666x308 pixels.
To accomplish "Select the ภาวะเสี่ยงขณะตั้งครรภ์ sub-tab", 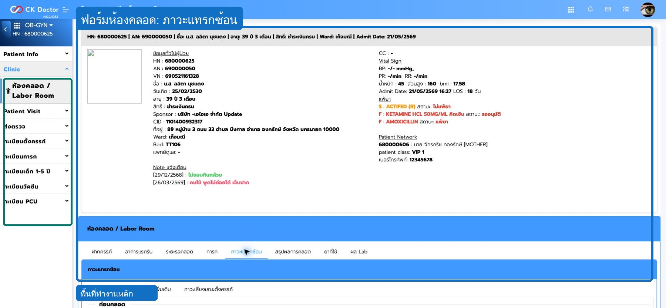I will pyautogui.click(x=208, y=289).
